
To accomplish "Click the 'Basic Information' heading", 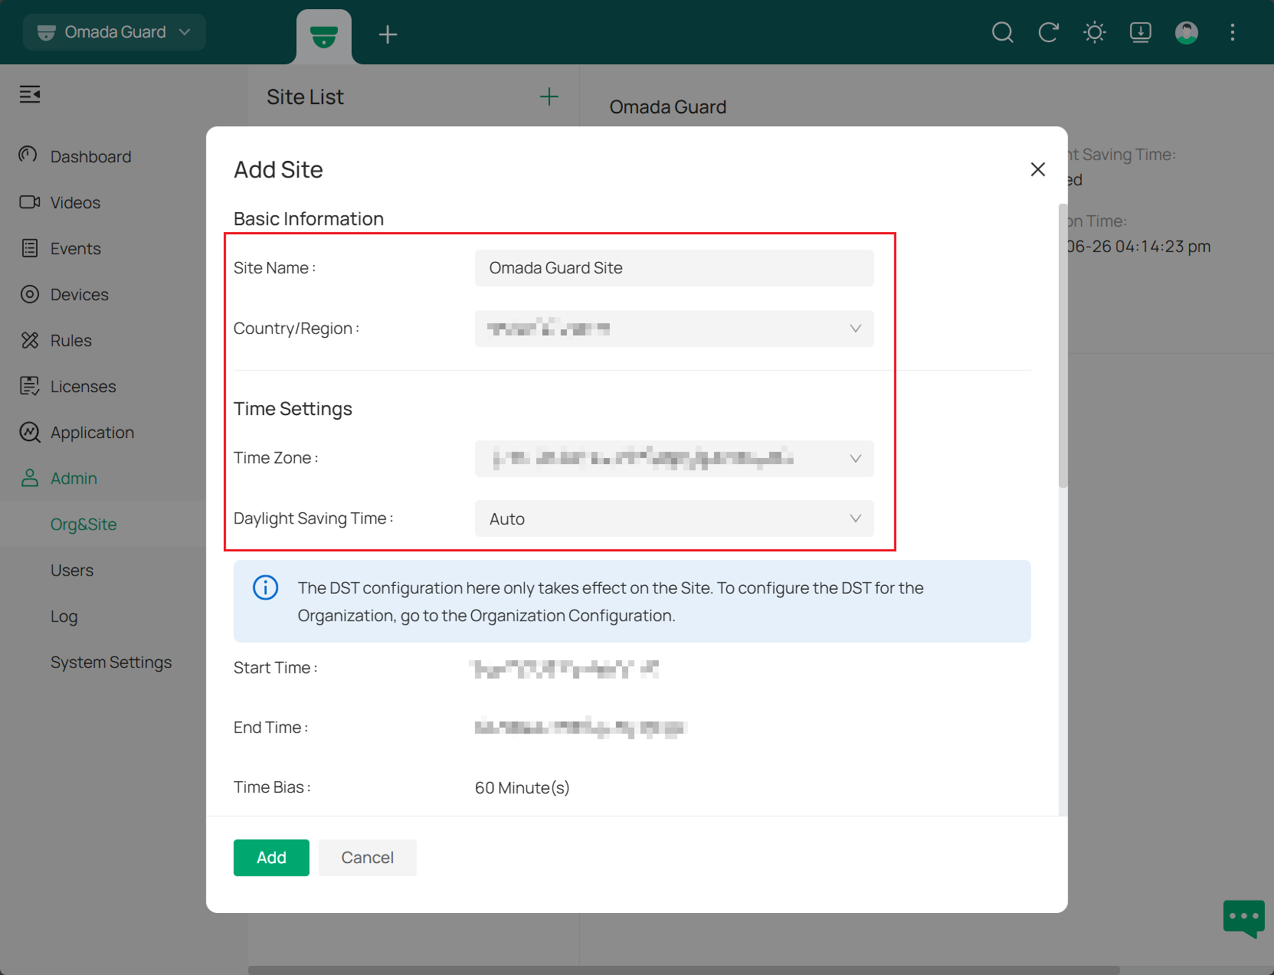I will 308,219.
